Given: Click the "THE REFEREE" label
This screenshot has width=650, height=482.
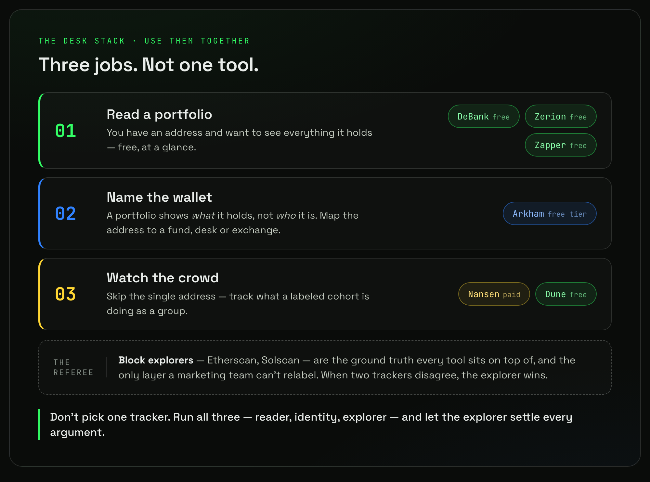Looking at the screenshot, I should [73, 367].
